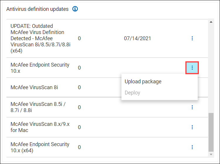Click the greyed-out Deploy menu option
This screenshot has width=220, height=164.
pos(133,93)
